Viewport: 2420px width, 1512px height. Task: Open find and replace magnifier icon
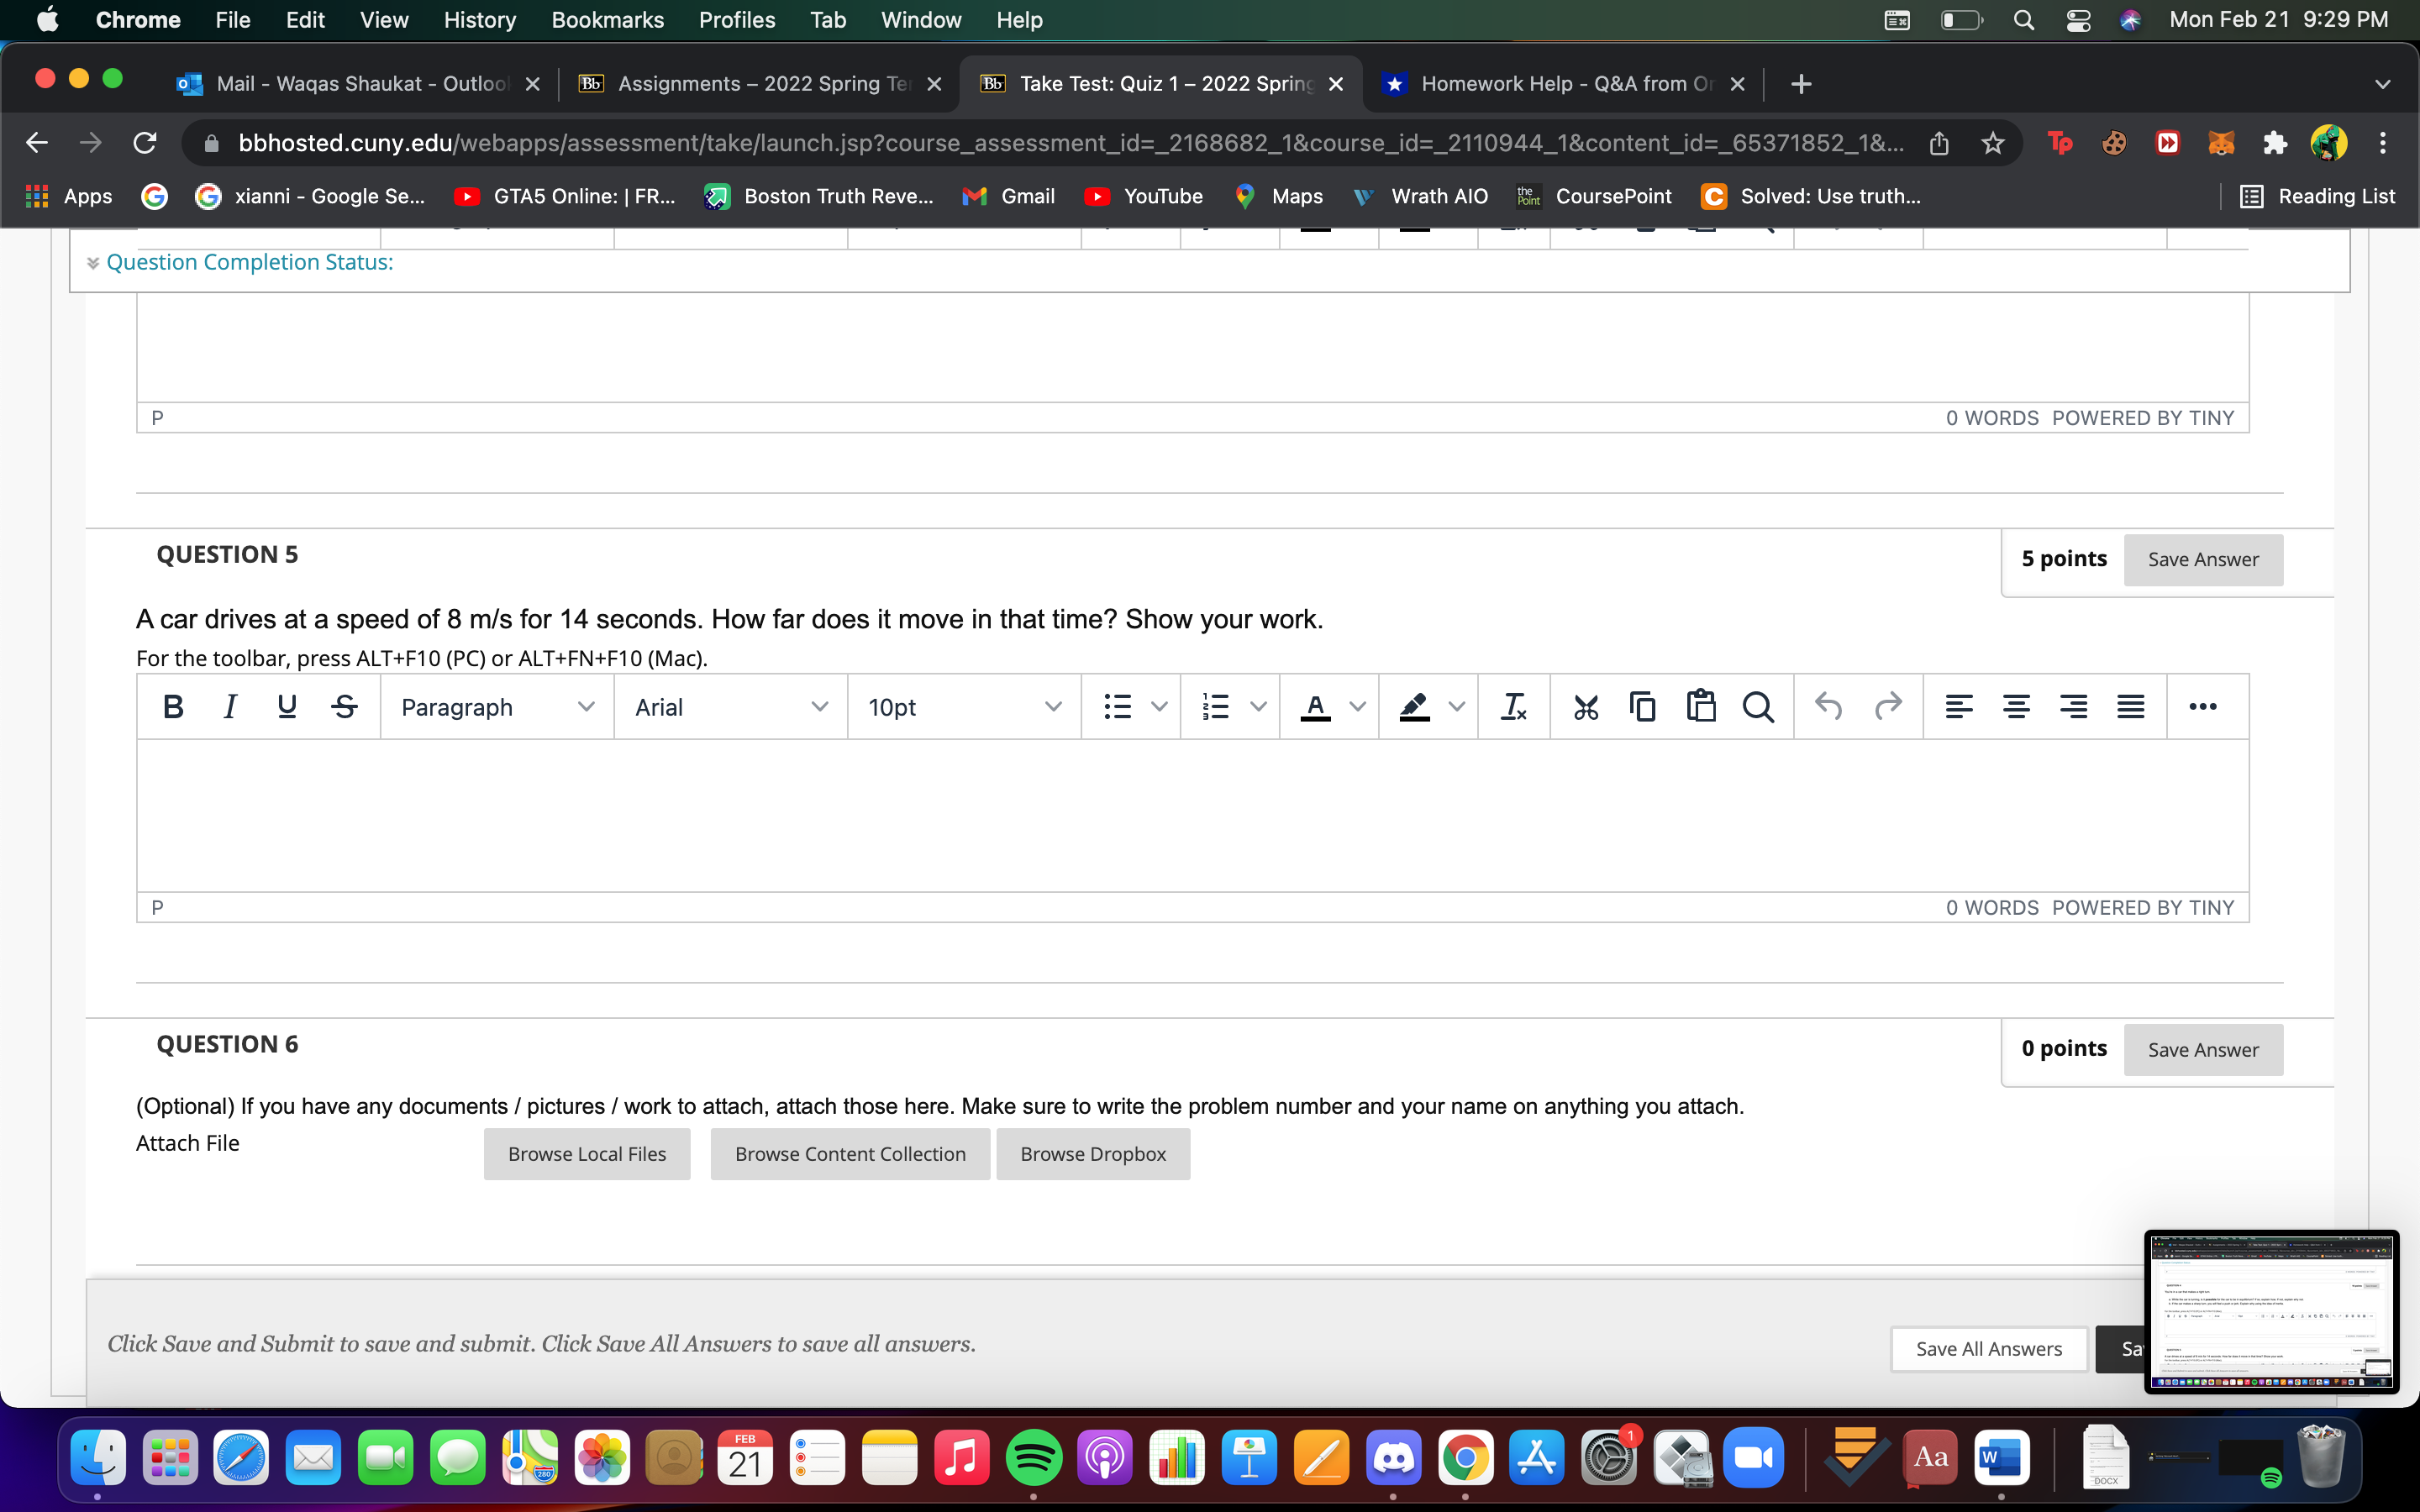click(1757, 707)
